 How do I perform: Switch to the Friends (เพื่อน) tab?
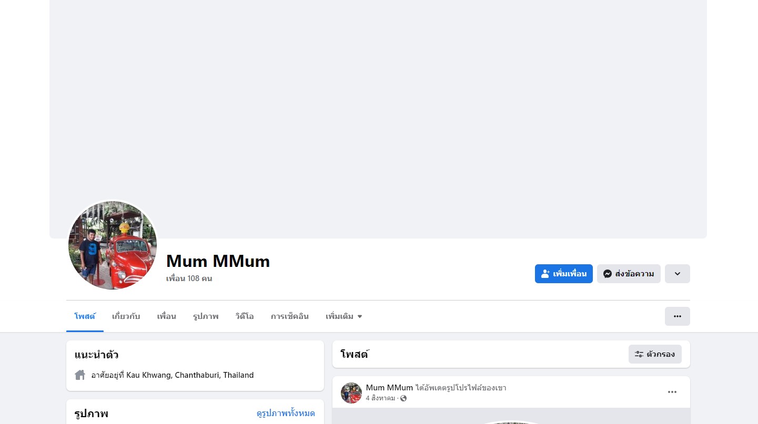tap(166, 316)
